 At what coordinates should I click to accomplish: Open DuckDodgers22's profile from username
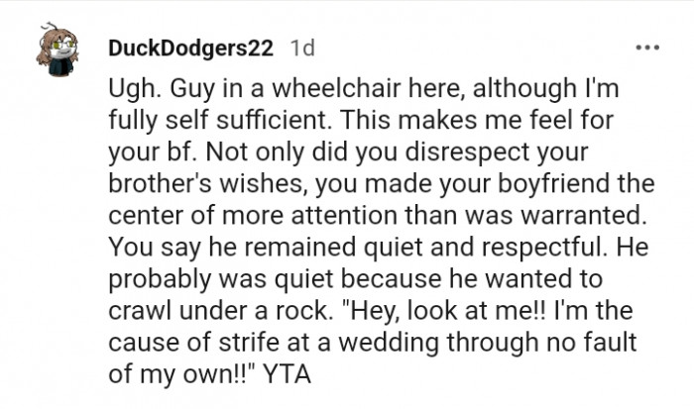(190, 48)
